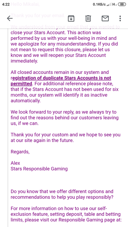128x227 pixels.
Task: Mark email as unread with envelope icon
Action: pos(105,18)
